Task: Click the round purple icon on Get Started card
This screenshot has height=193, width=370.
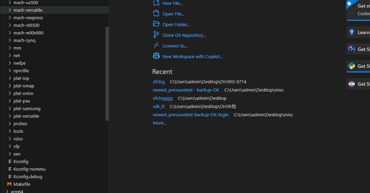Action: click(352, 49)
